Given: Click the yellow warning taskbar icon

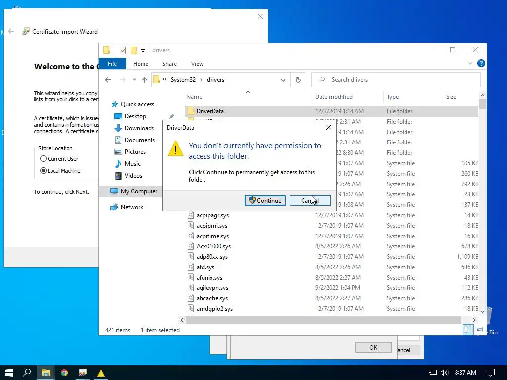Looking at the screenshot, I should (101, 373).
